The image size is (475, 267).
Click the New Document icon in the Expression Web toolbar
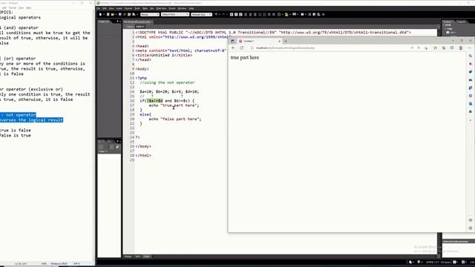pos(100,14)
